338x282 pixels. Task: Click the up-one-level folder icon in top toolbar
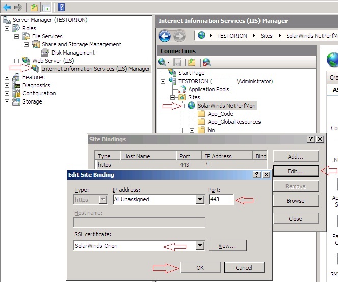(34, 8)
